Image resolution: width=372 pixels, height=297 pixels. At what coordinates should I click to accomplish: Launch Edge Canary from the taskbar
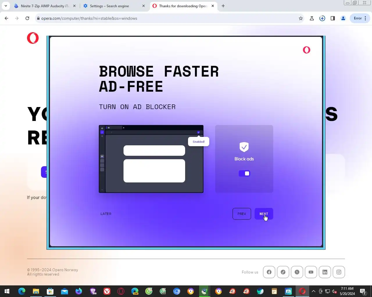135,291
